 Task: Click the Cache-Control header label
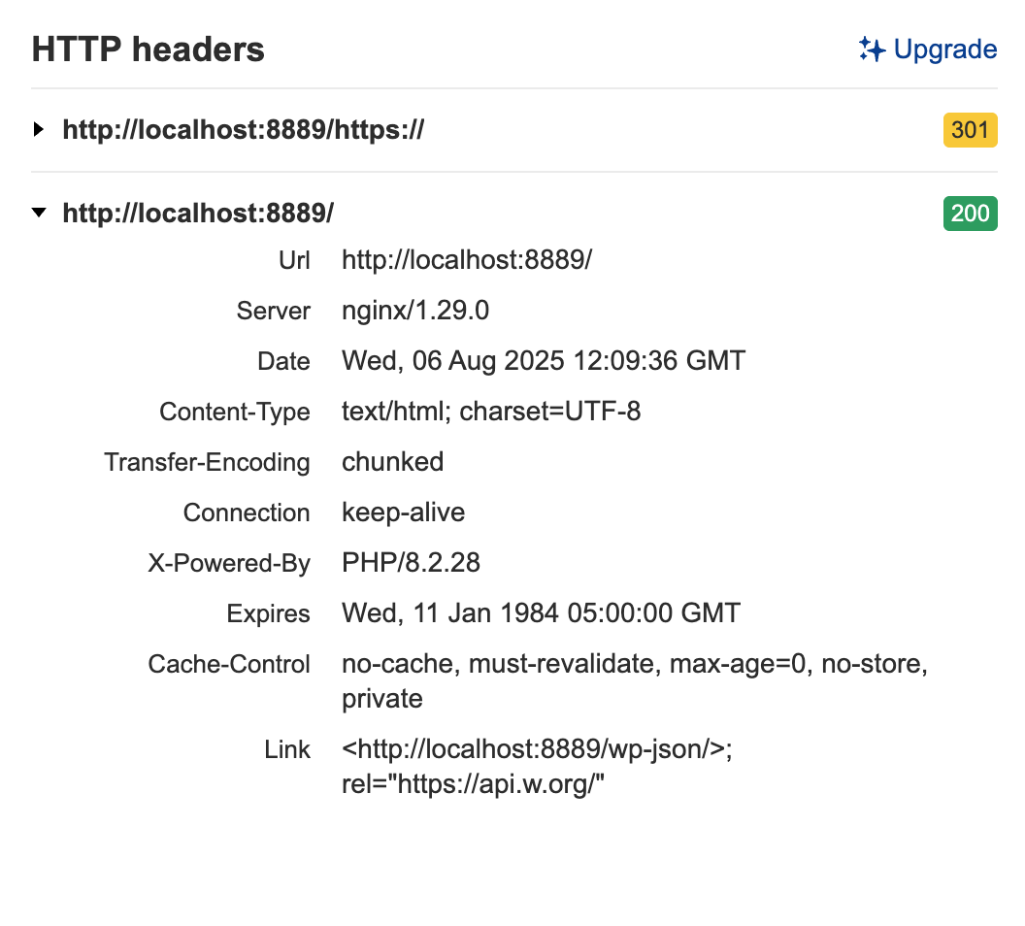tap(229, 664)
